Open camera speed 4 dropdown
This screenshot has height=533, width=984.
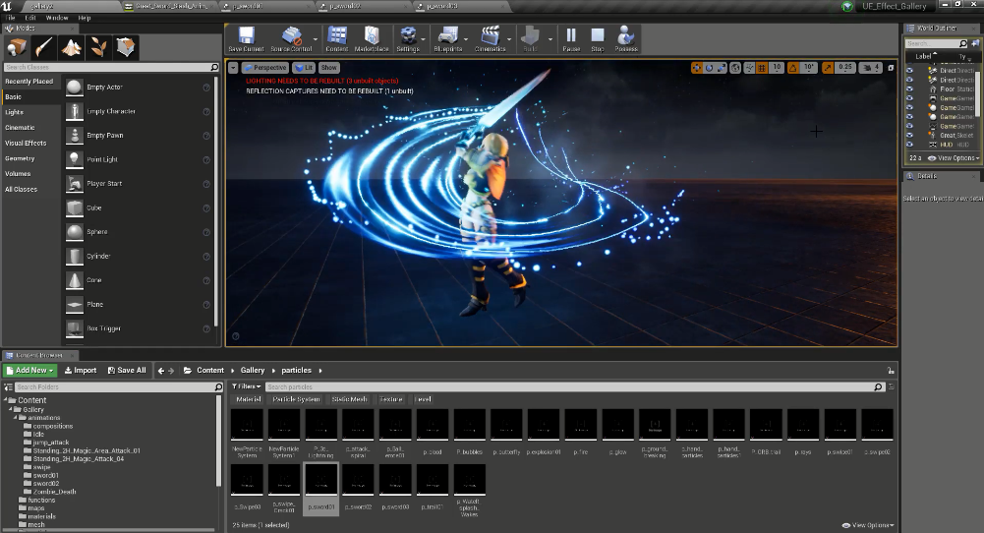871,68
